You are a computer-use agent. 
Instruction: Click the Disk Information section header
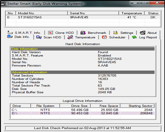point(83,49)
